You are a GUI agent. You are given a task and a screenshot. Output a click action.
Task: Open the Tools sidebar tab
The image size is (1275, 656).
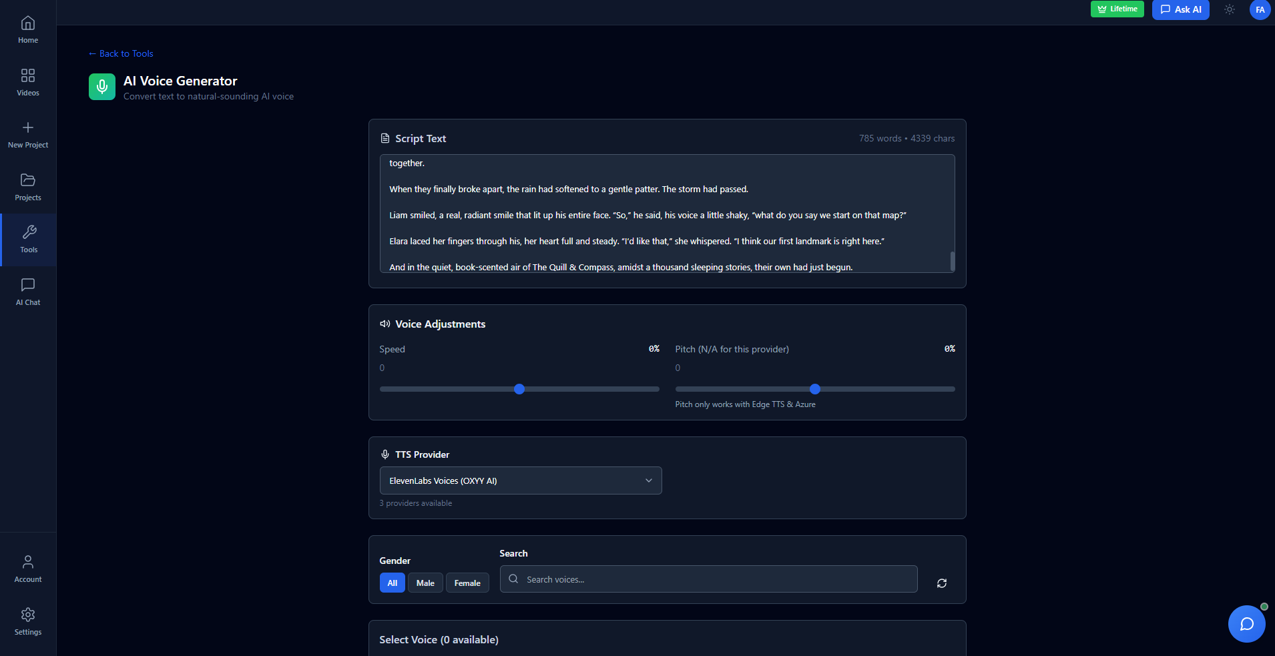29,240
